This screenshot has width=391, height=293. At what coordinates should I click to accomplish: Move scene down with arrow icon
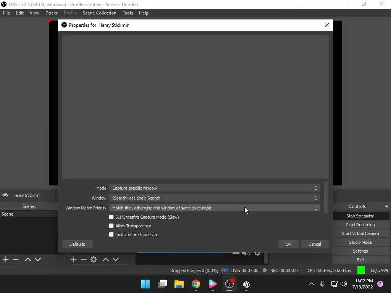[38, 259]
